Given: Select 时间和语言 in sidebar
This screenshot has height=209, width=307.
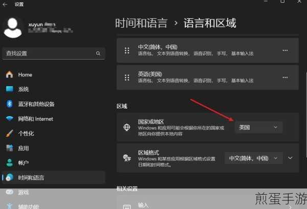Looking at the screenshot, I should click(x=53, y=177).
